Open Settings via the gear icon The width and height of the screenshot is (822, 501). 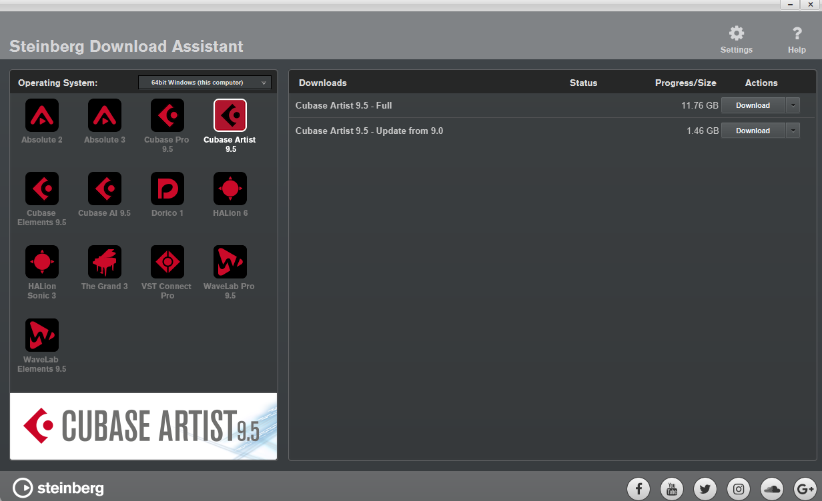point(736,33)
